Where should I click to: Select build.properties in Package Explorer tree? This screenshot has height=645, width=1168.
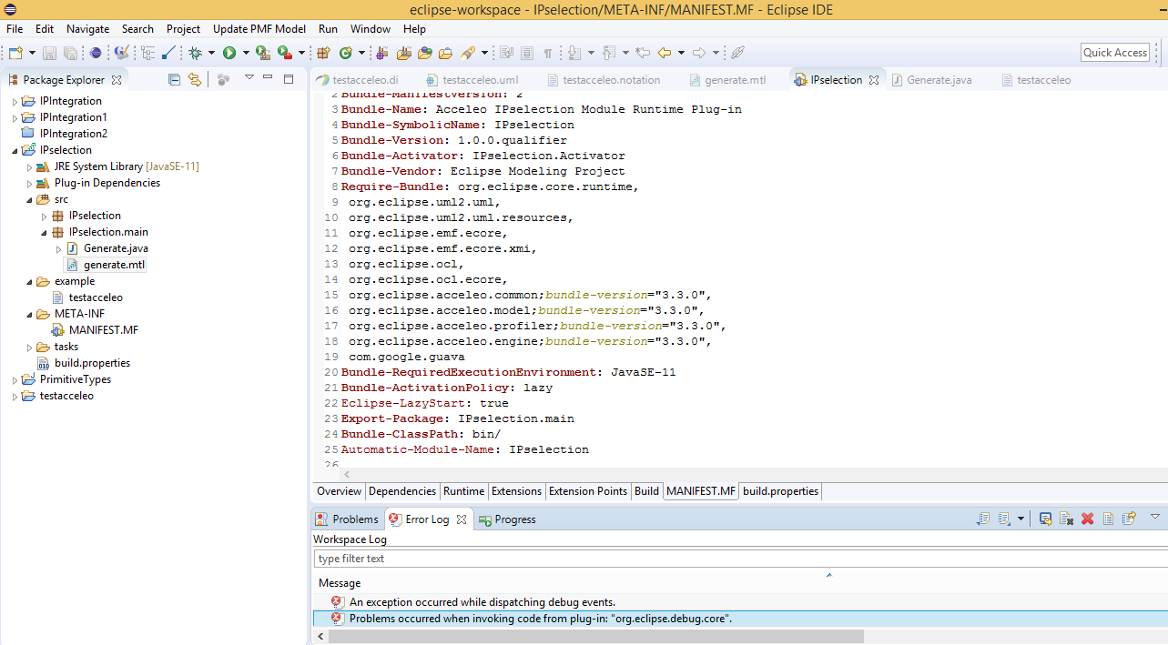point(92,363)
